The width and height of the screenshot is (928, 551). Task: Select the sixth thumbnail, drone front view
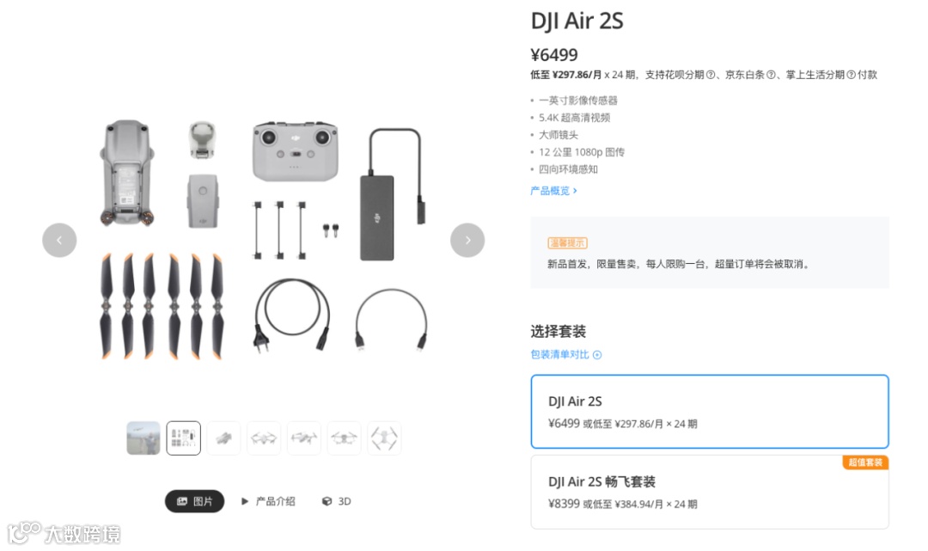(x=344, y=438)
